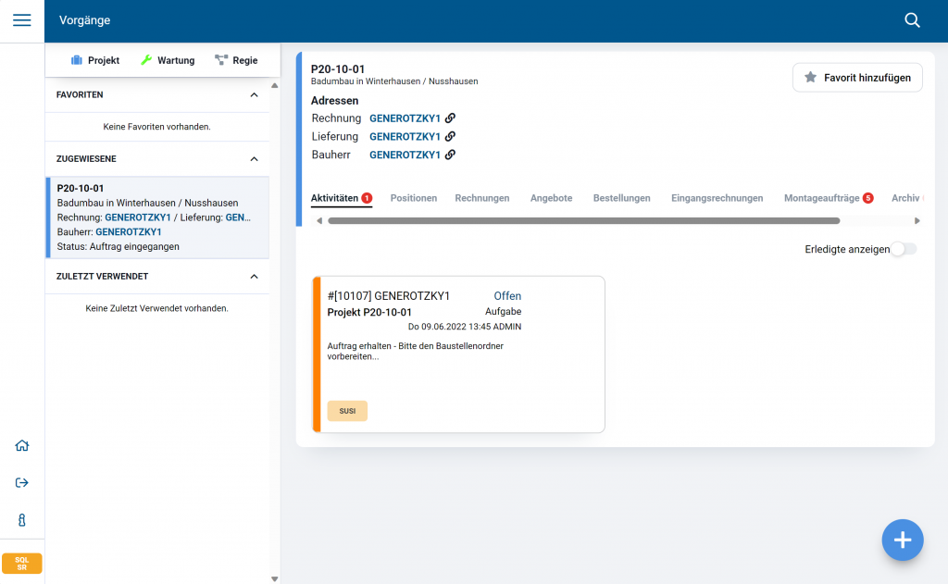Click the horizontal tab scrollbar
948x584 pixels.
pos(583,220)
